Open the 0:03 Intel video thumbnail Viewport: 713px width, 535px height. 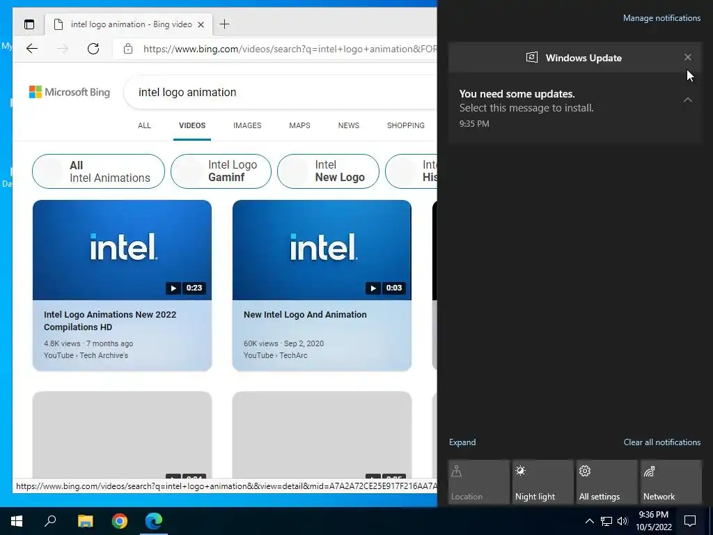tap(322, 250)
